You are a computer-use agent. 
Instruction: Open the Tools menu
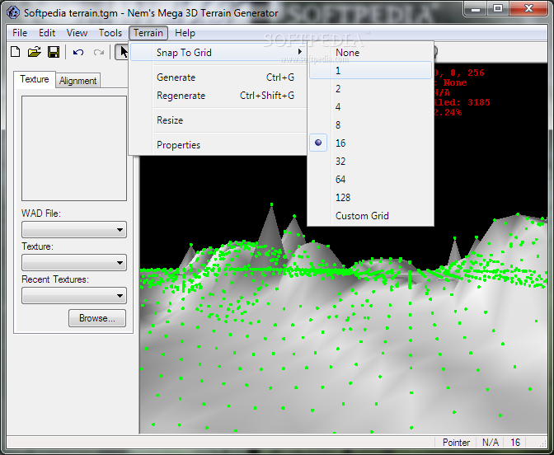(x=110, y=33)
